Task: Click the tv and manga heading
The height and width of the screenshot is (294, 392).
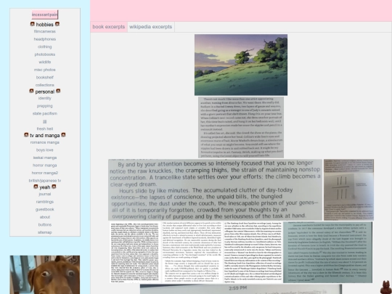Action: click(45, 136)
